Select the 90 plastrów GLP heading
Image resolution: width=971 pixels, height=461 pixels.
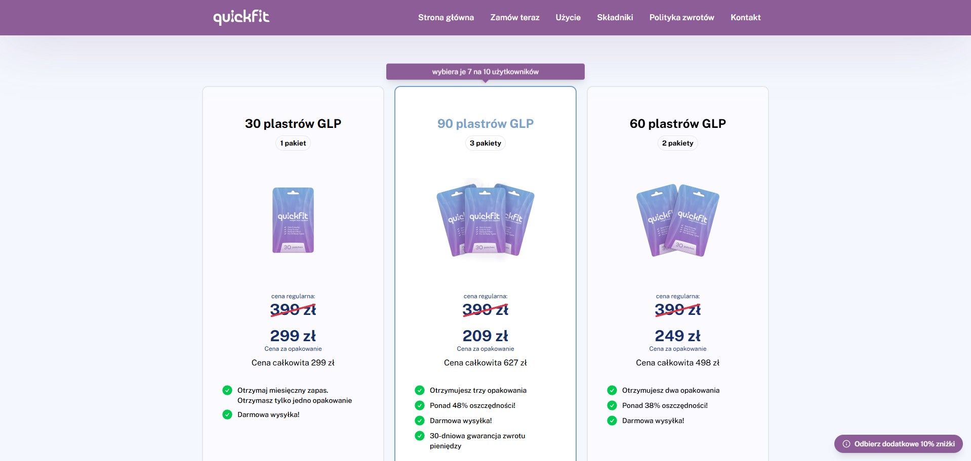point(485,123)
